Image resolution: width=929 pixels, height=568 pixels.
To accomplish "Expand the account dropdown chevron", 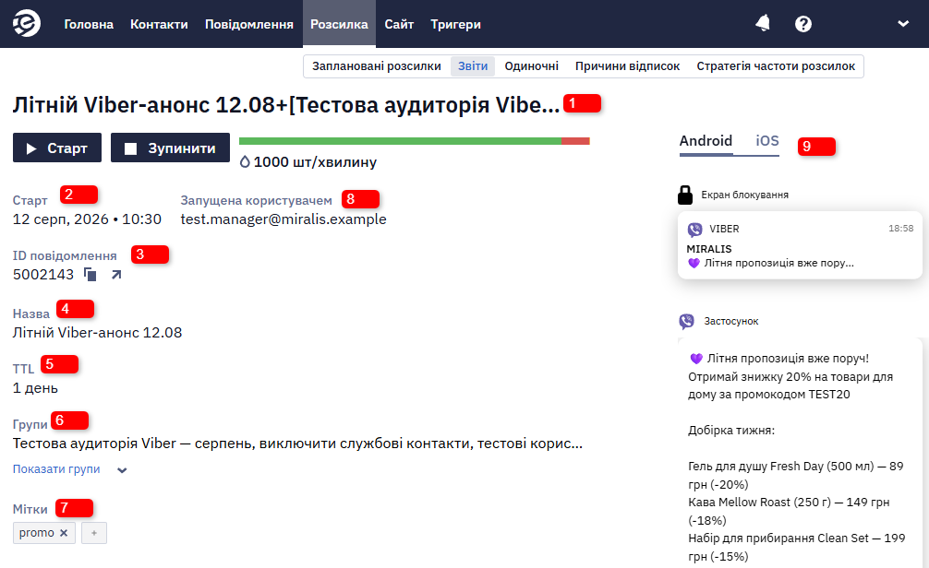I will click(903, 24).
